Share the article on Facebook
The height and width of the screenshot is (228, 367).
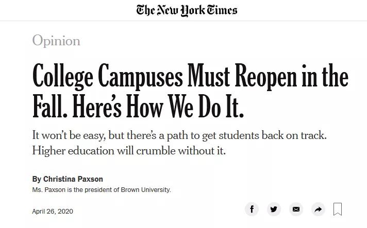point(252,209)
